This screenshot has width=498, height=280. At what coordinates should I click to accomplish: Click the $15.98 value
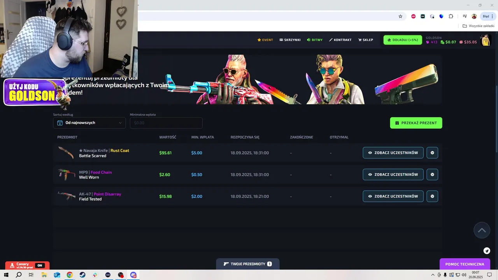coord(165,196)
